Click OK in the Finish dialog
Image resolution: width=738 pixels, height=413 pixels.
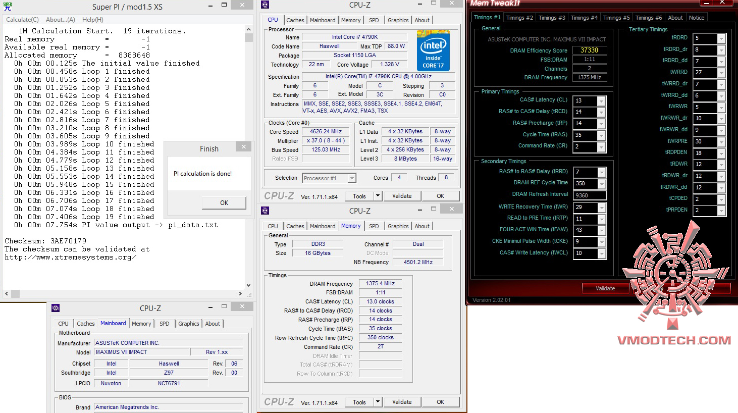pyautogui.click(x=224, y=203)
